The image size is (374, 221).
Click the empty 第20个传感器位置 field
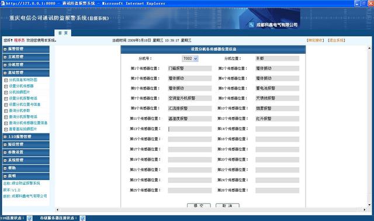pos(277,160)
